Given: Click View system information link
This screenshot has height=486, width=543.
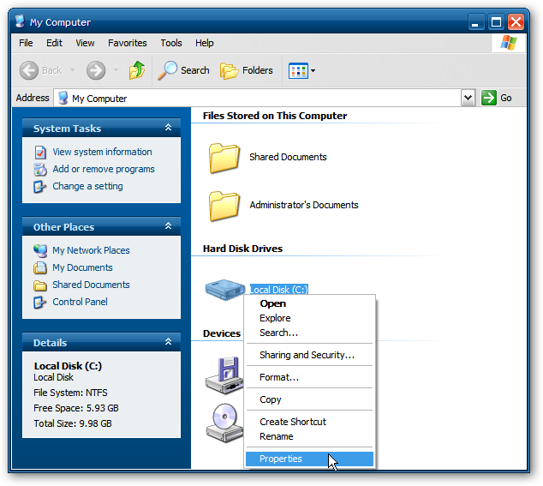Looking at the screenshot, I should 102,152.
